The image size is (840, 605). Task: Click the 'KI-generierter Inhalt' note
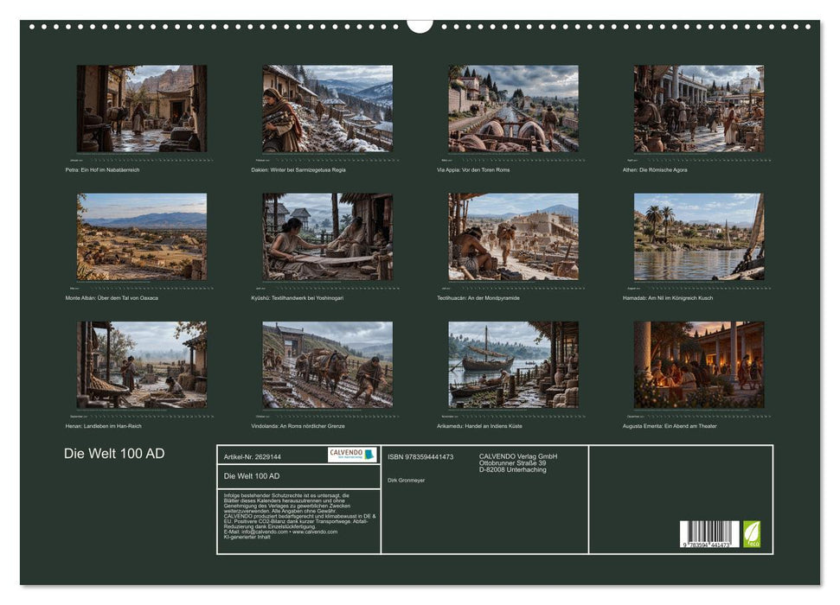pyautogui.click(x=247, y=537)
